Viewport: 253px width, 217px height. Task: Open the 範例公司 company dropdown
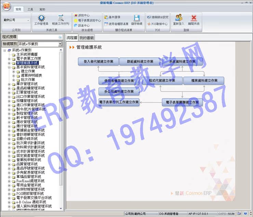pyautogui.click(x=28, y=20)
